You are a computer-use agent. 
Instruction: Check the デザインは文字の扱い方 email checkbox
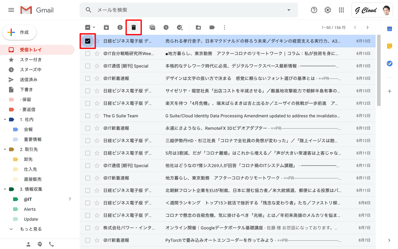88,78
